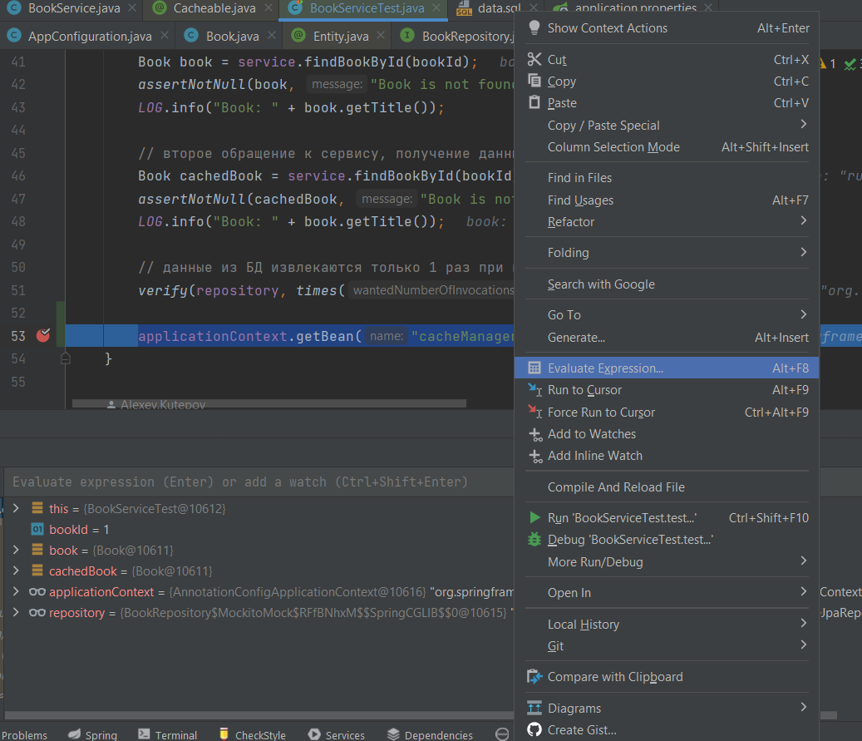Open the More Run/Debug submenu
Image resolution: width=862 pixels, height=741 pixels.
(x=667, y=561)
